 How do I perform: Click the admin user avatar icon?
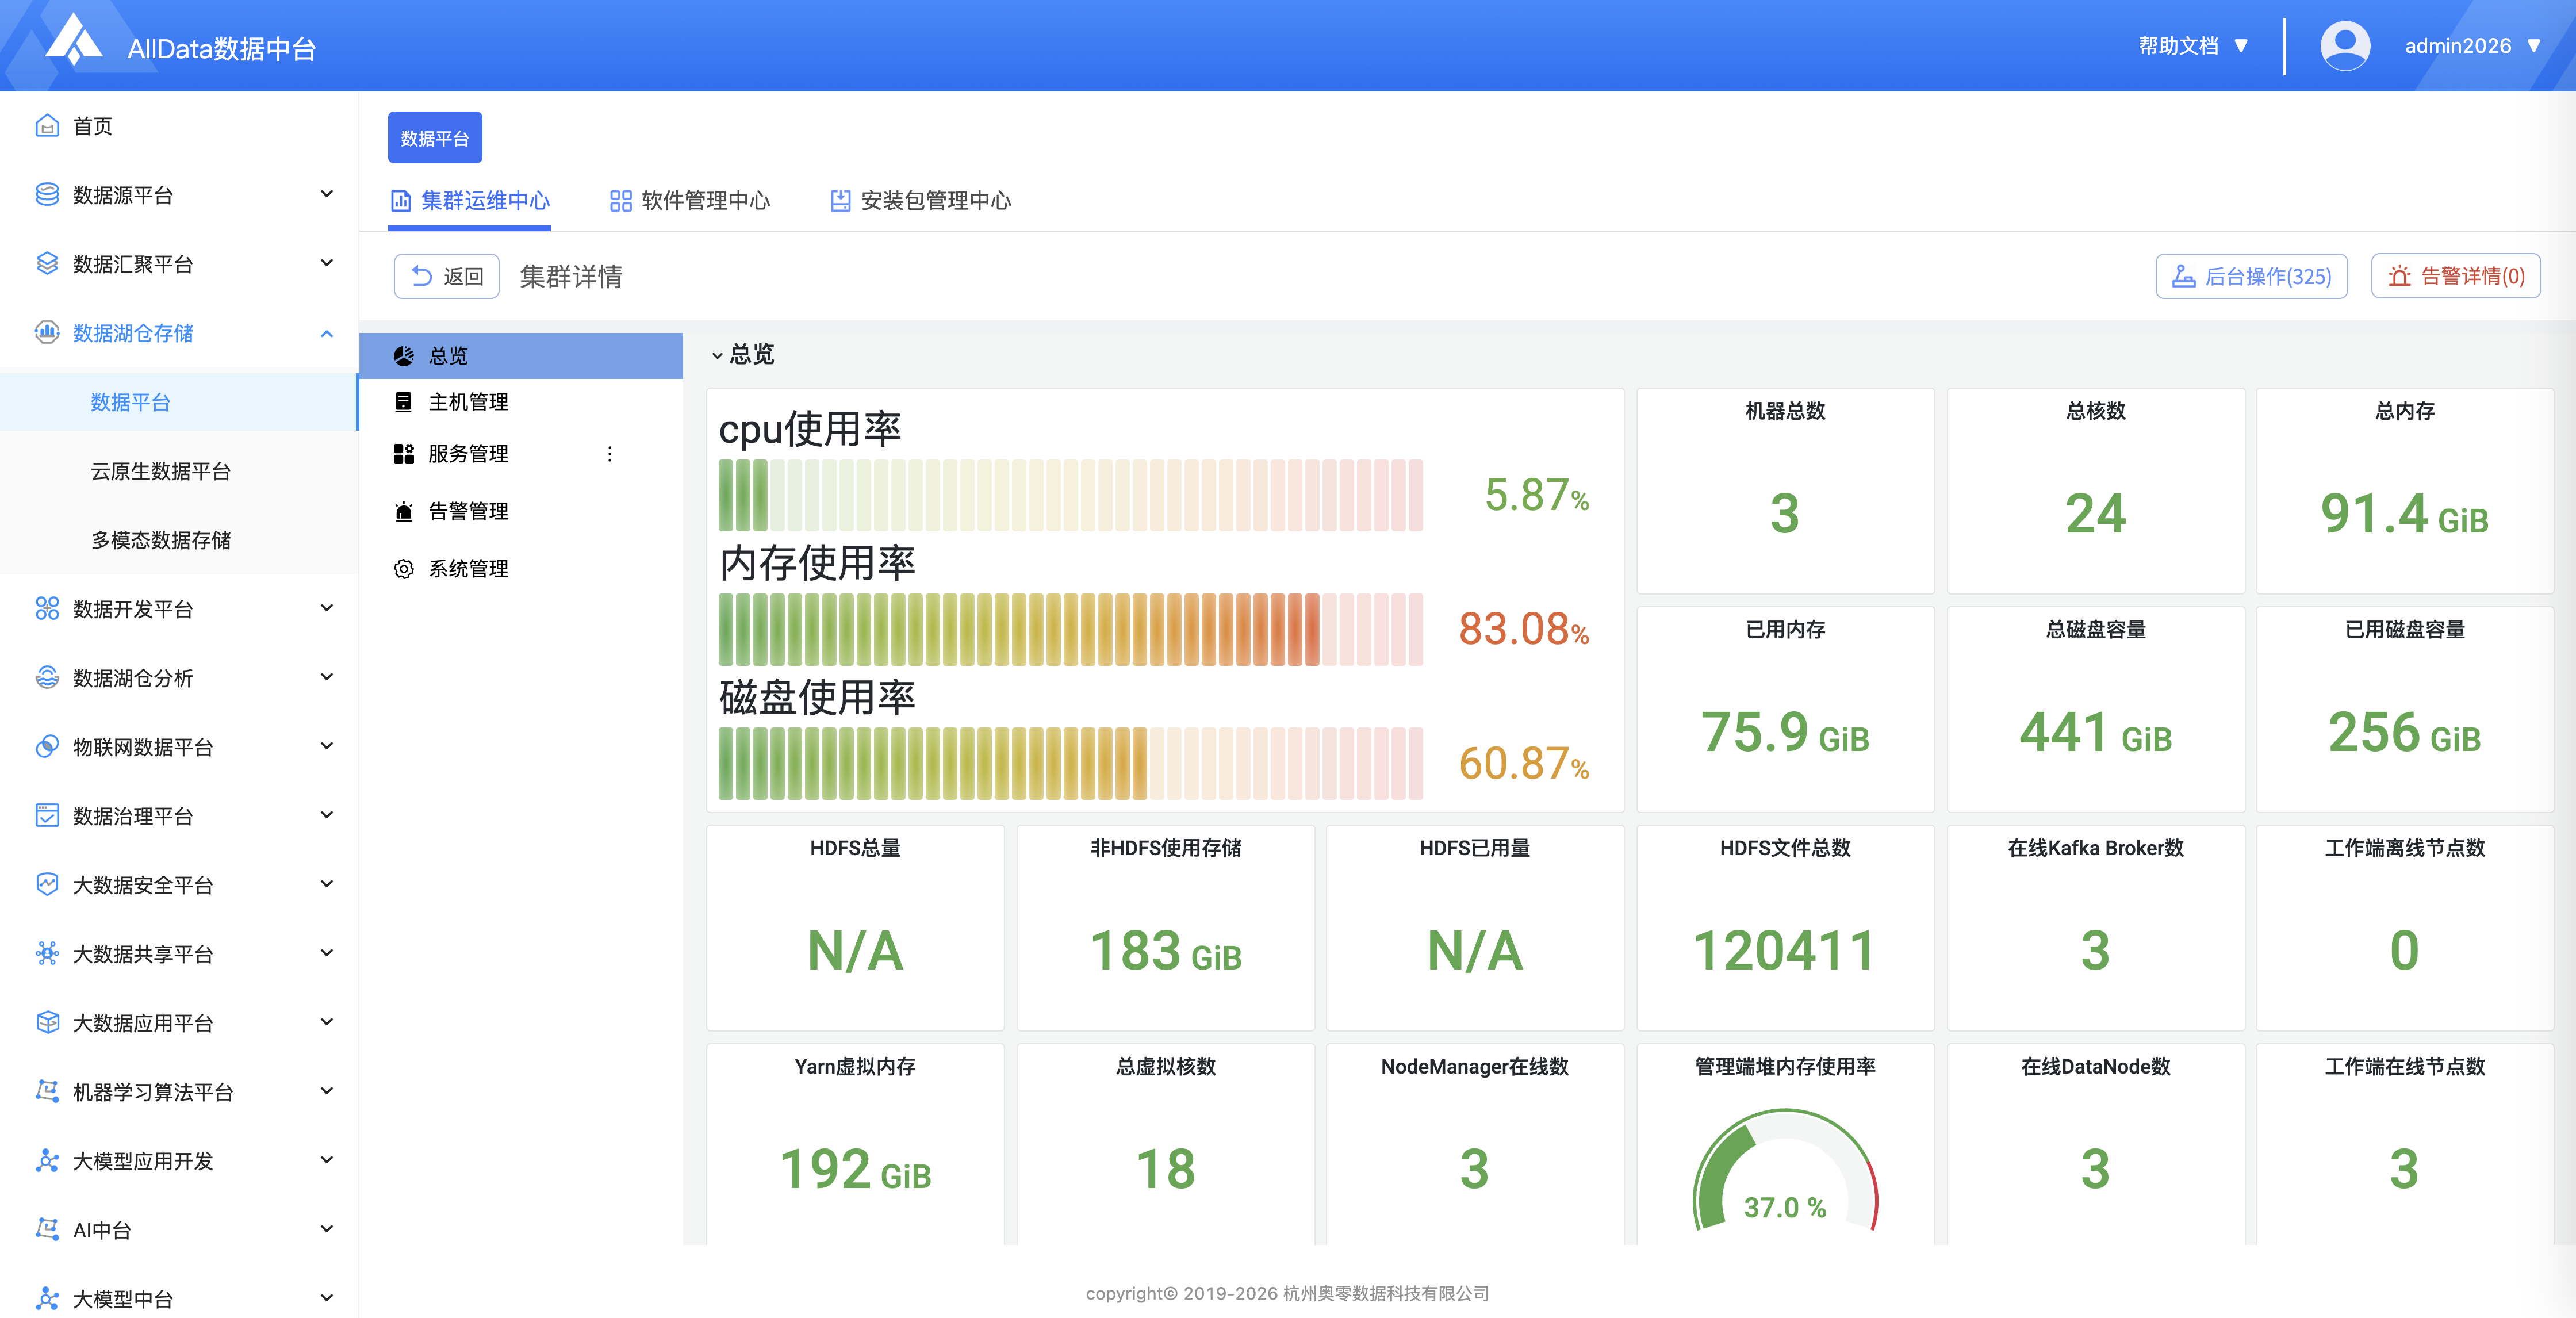(x=2345, y=46)
